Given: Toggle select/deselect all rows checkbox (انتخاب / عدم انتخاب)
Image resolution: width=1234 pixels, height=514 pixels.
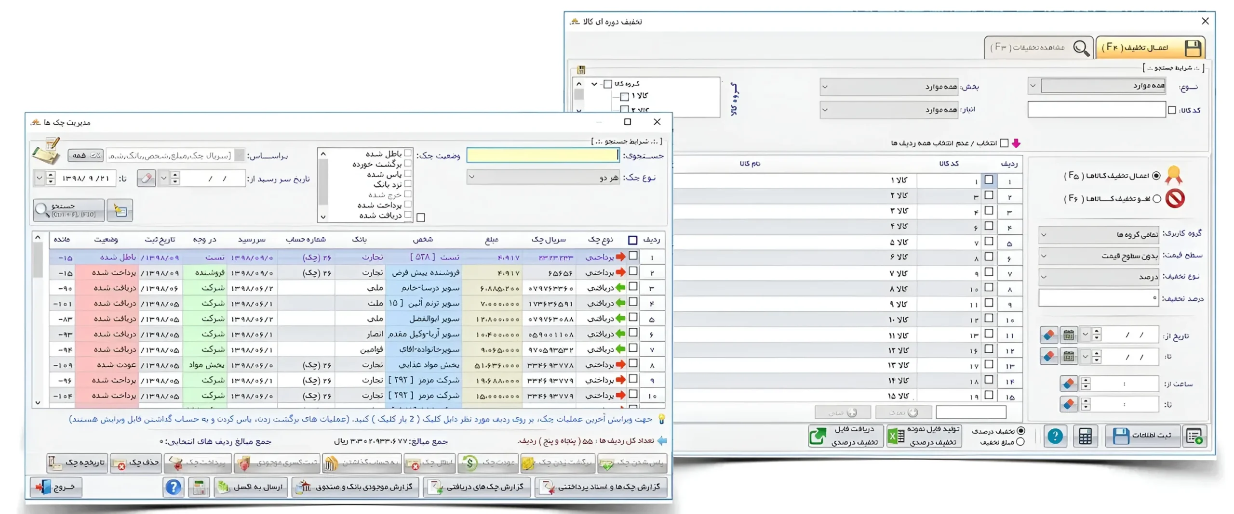Looking at the screenshot, I should 1004,143.
